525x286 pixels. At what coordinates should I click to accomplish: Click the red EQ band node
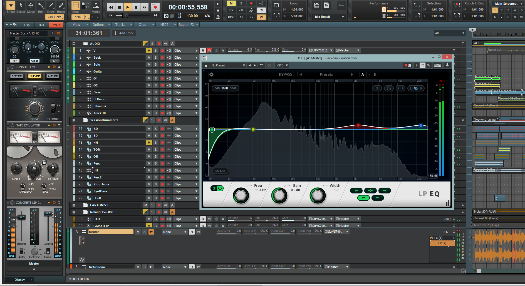(358, 125)
